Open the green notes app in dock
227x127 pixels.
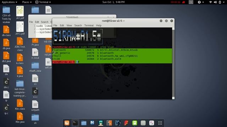(135, 123)
